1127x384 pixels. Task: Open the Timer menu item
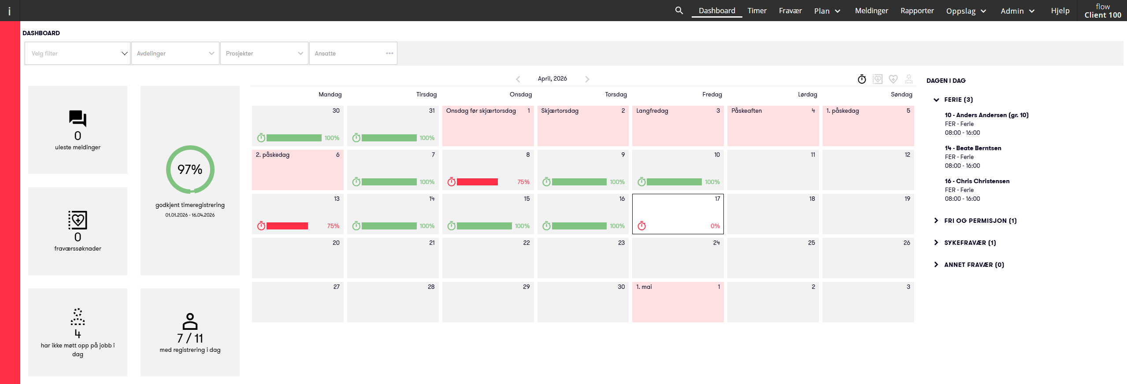757,11
